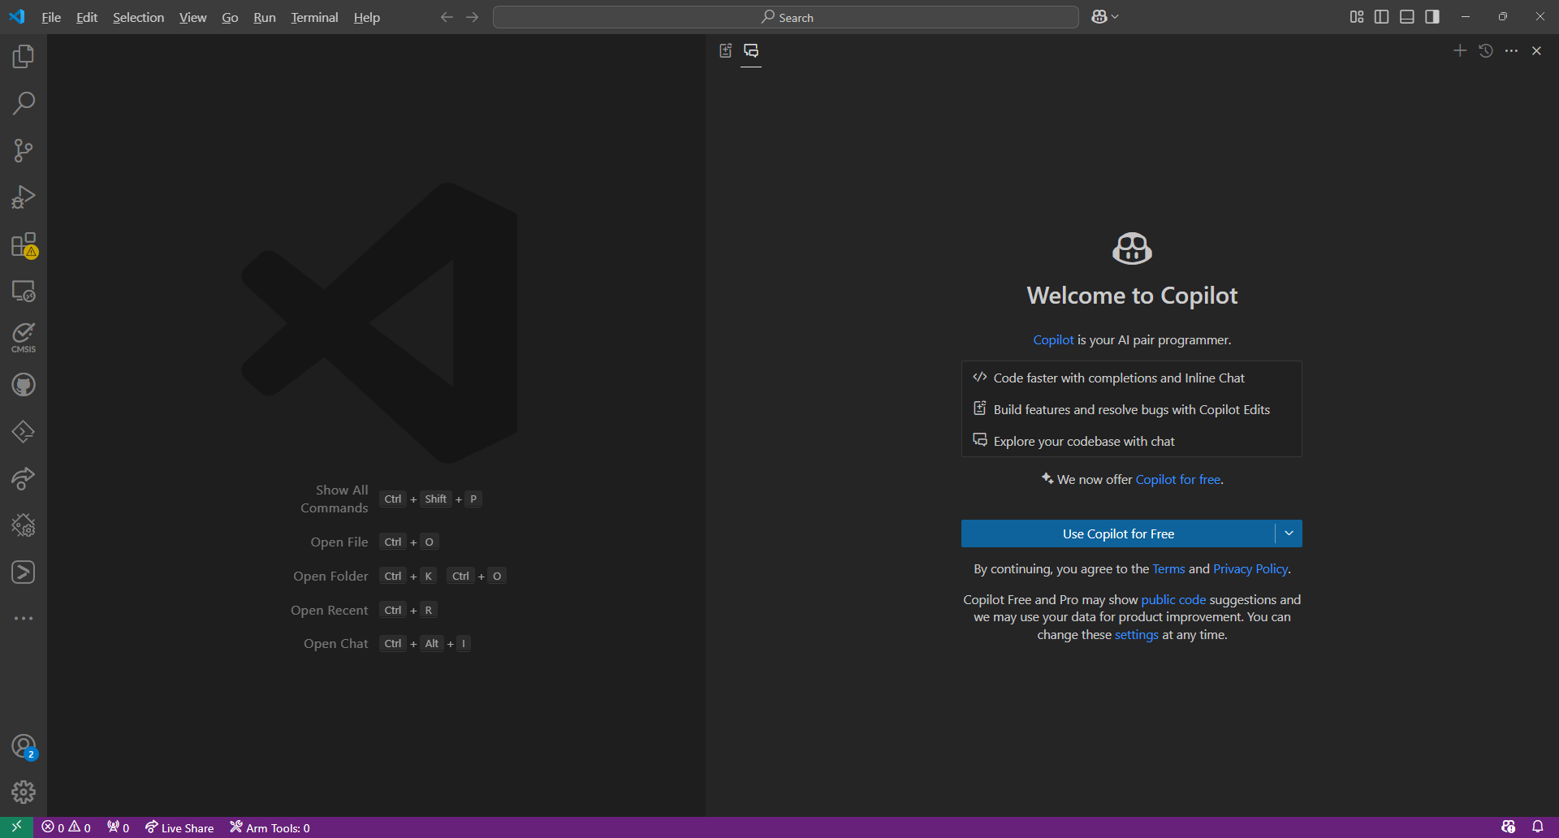
Task: Click the ports forwarded status item showing 0
Action: 119,827
